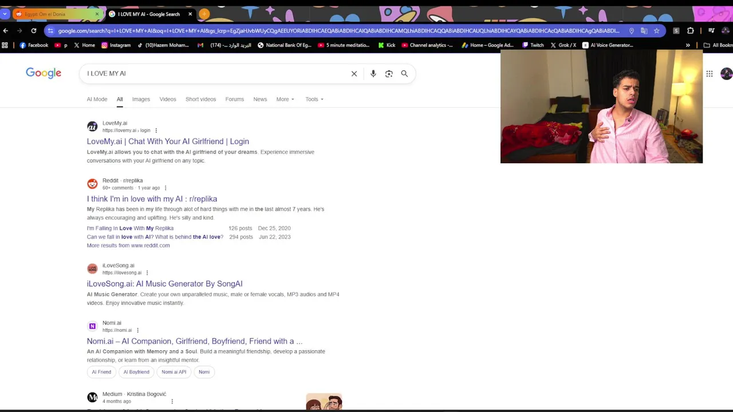Viewport: 733px width, 412px height.
Task: Open the AI Voice Generator bookmark
Action: tap(607, 45)
